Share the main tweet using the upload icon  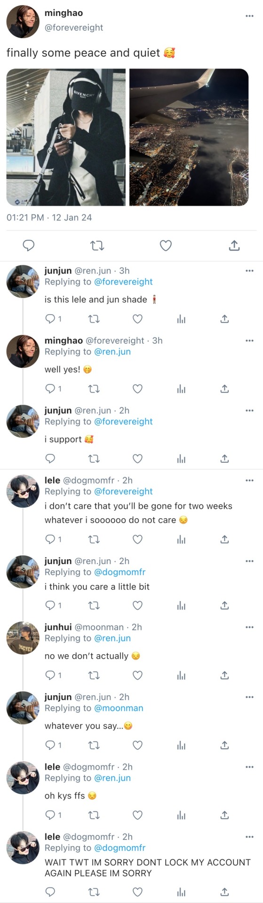click(x=234, y=245)
